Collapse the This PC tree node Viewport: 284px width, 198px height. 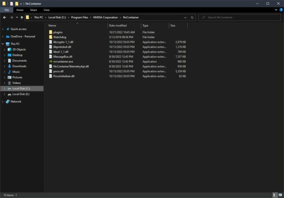click(x=3, y=44)
